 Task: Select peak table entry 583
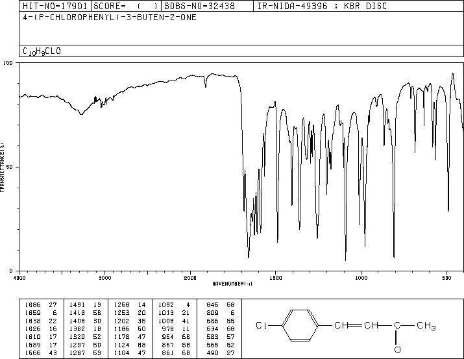click(x=221, y=337)
